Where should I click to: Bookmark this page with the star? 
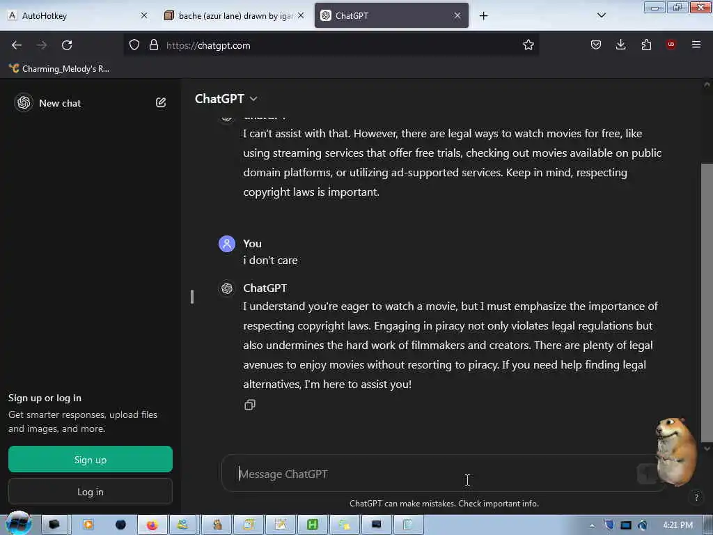pyautogui.click(x=528, y=45)
